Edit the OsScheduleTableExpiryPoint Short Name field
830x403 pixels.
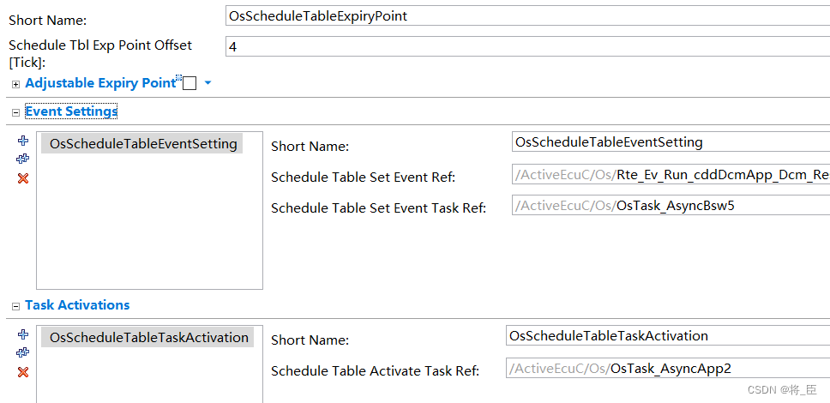point(527,16)
